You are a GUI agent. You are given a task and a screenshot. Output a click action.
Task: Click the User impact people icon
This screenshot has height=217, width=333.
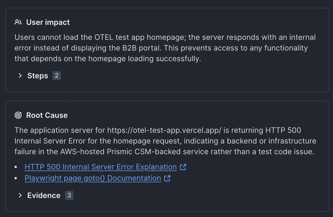[x=18, y=22]
